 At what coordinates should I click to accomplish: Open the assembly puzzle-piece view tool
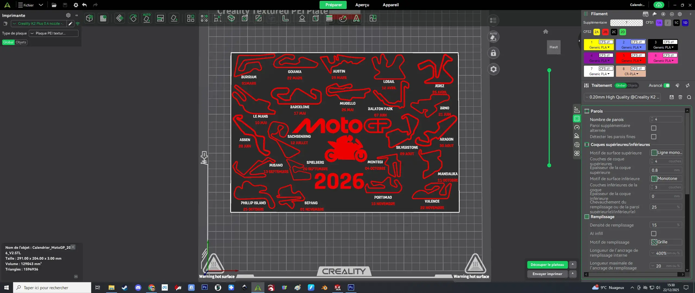(x=373, y=18)
